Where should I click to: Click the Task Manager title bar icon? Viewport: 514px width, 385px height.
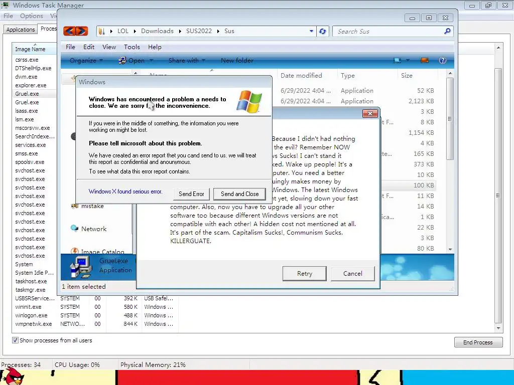pos(5,5)
